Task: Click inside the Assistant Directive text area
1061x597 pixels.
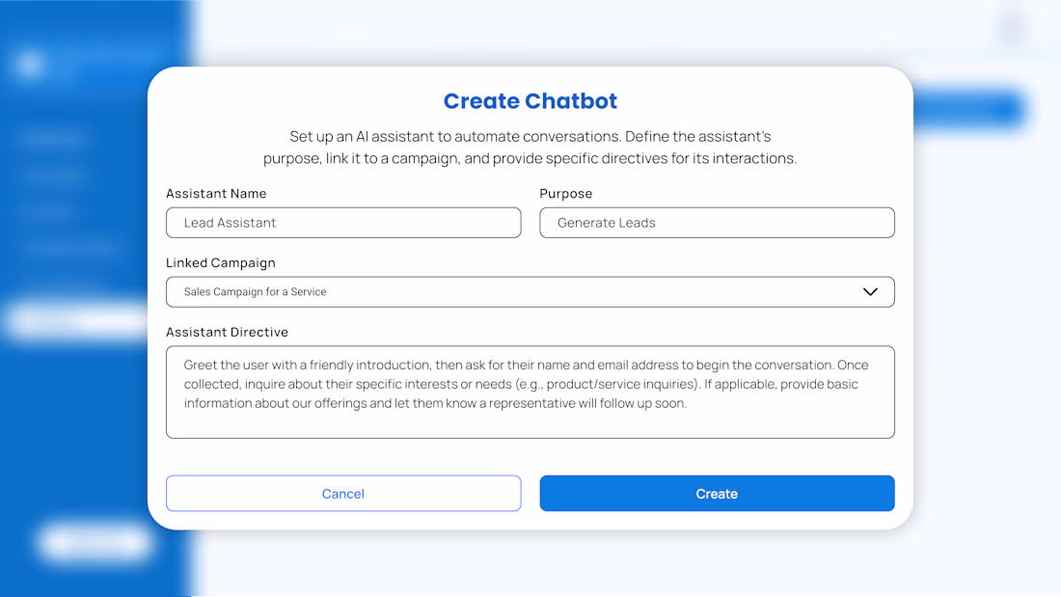Action: pyautogui.click(x=530, y=392)
